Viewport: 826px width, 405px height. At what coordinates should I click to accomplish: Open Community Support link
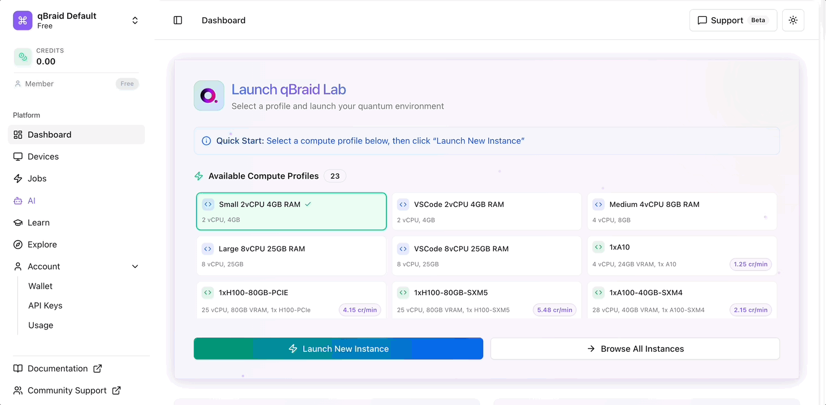pyautogui.click(x=67, y=391)
